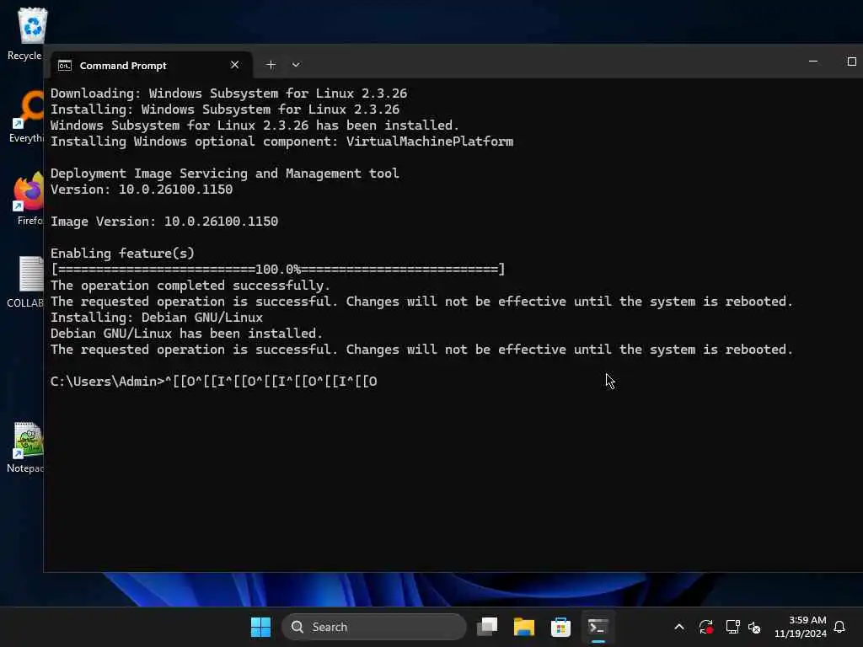
Task: Click the C:\Users\Admin> prompt line
Action: (214, 382)
